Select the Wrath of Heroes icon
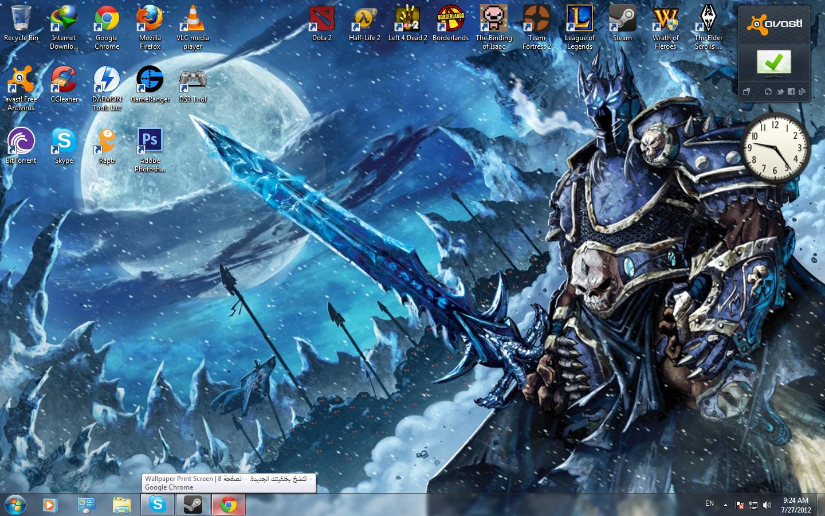Image resolution: width=825 pixels, height=516 pixels. (665, 28)
